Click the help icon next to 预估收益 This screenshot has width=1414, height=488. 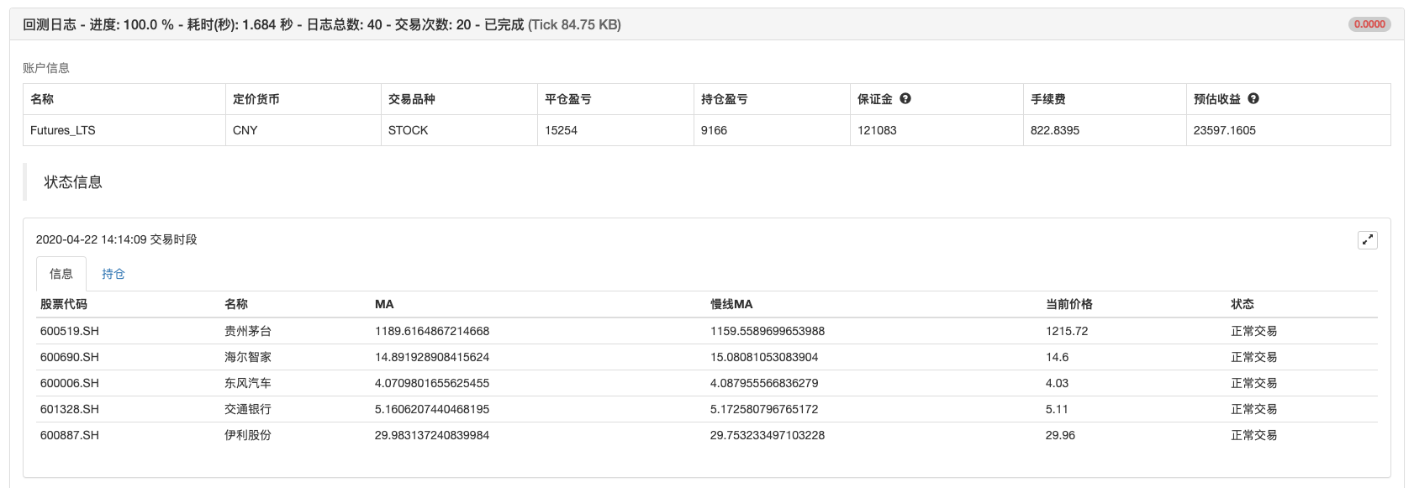(1253, 98)
